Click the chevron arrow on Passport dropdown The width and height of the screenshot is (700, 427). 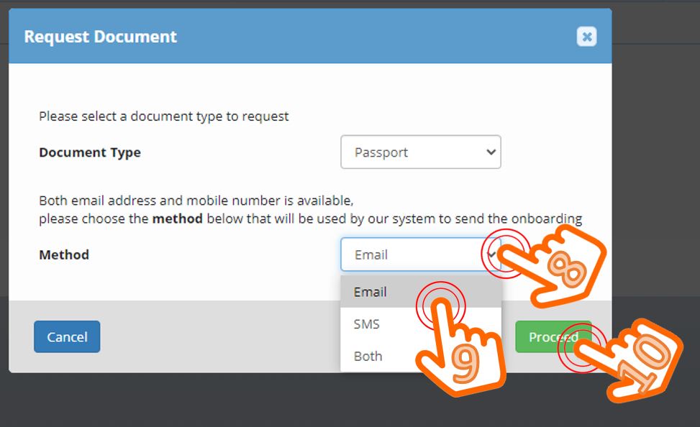pyautogui.click(x=491, y=152)
